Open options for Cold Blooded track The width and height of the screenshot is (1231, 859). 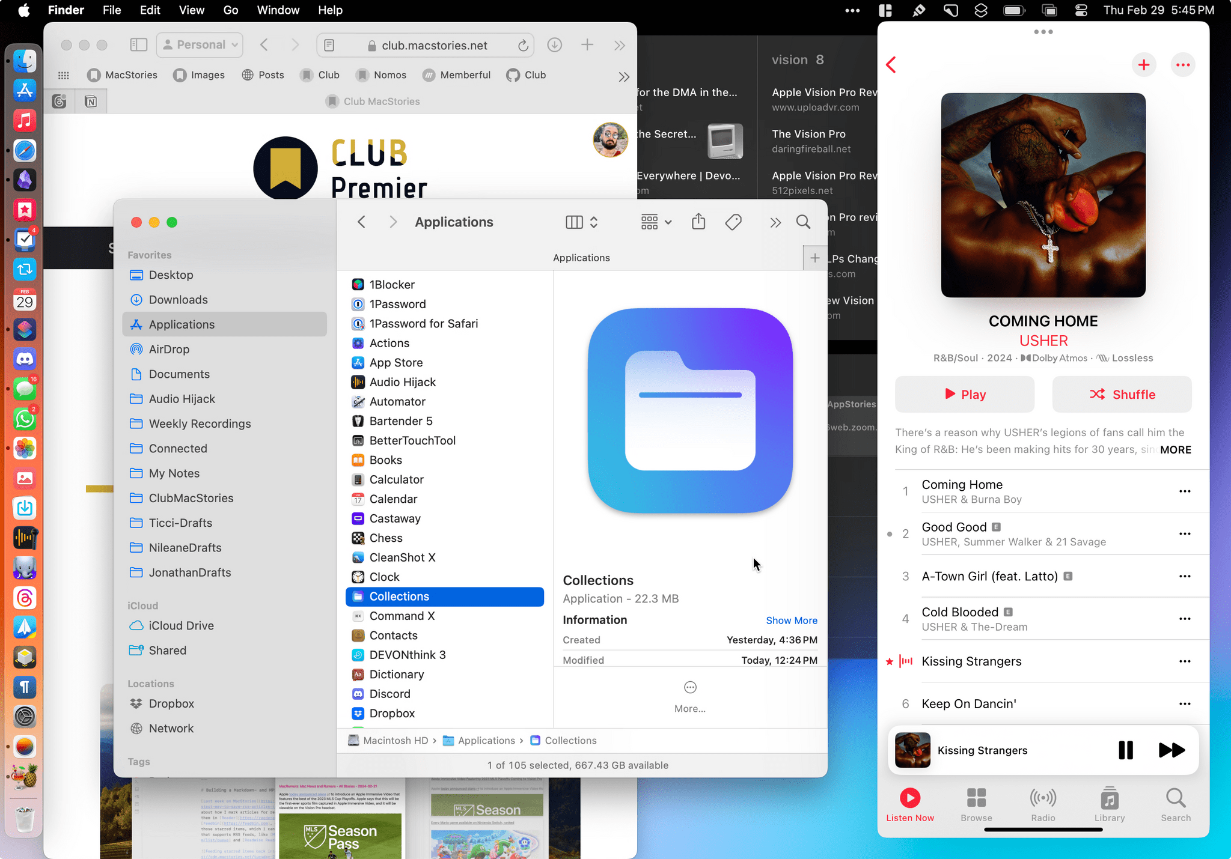1185,619
